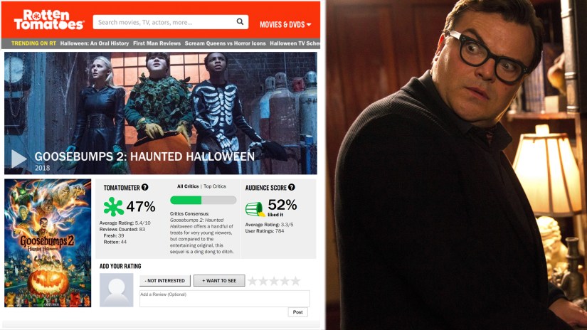This screenshot has height=330, width=587.
Task: Expand the Movies & DVDs dropdown
Action: coord(285,25)
